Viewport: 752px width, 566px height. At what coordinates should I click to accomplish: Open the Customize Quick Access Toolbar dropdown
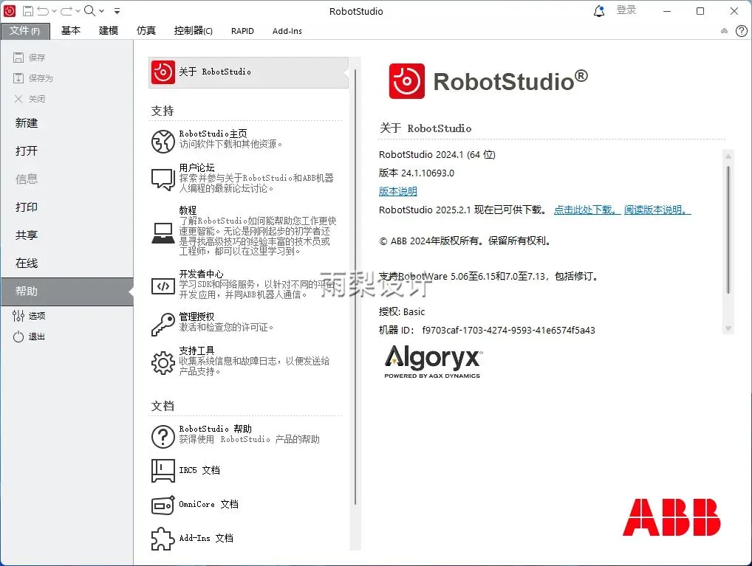click(x=117, y=11)
